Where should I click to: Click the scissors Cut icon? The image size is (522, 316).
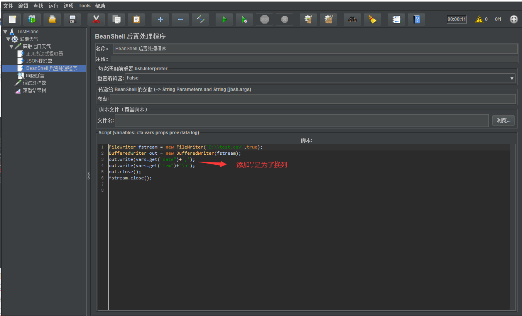coord(96,19)
